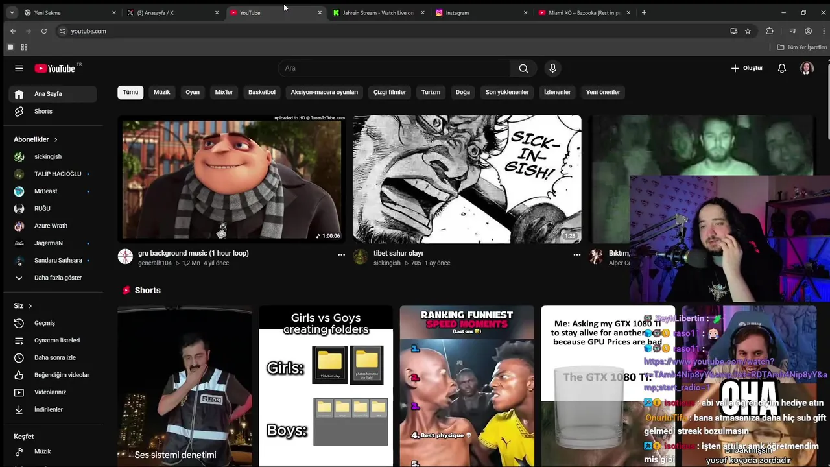The height and width of the screenshot is (467, 830).
Task: Open Girls vs Goys folders short
Action: click(326, 387)
